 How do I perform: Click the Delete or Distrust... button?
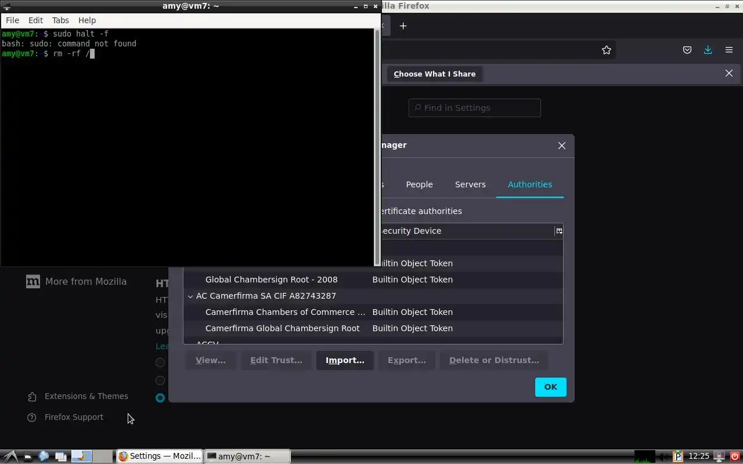(494, 360)
